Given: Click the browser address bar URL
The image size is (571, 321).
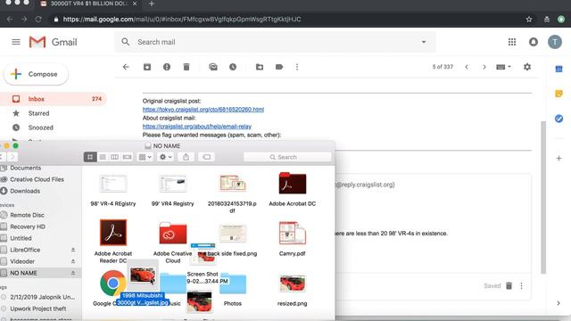Looking at the screenshot, I should click(x=182, y=20).
